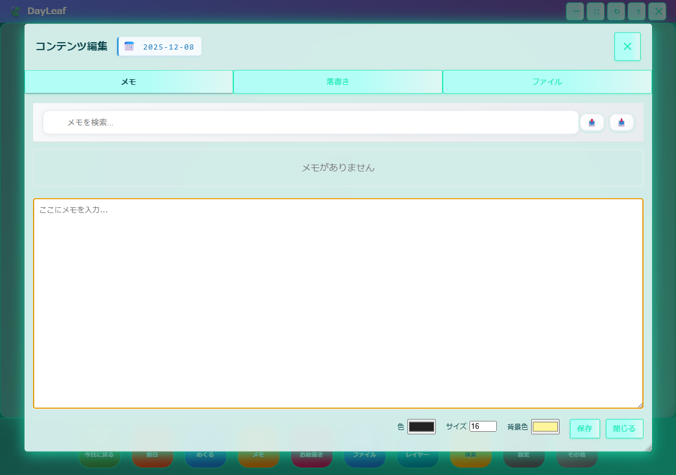Click the green X to close the dialog

pos(627,46)
